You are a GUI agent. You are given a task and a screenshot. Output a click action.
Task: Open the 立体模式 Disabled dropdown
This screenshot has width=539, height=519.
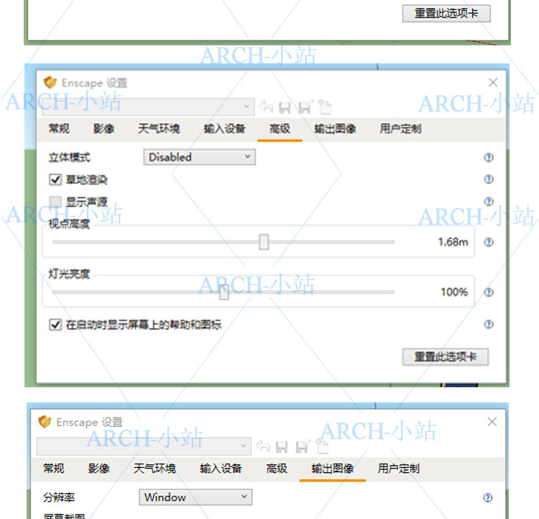[200, 157]
